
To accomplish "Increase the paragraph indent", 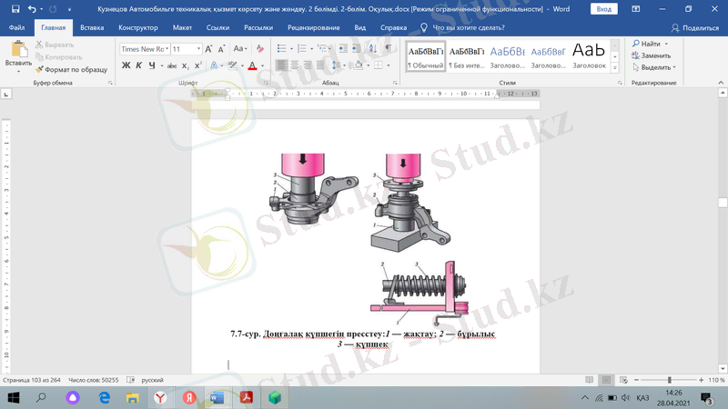I will [356, 49].
